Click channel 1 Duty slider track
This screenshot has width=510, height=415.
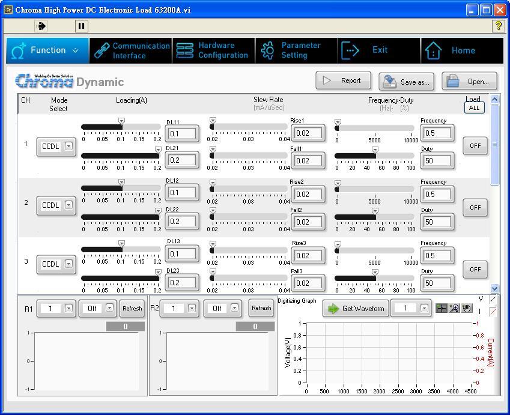point(374,156)
